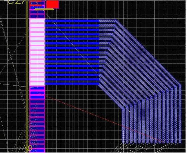Select the hatched top trace's horizontal section
Image resolution: width=187 pixels, height=153 pixels.
(x=108, y=21)
